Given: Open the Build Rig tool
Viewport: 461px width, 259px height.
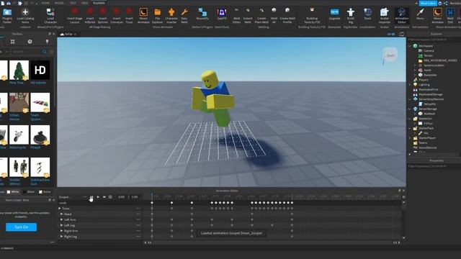Looking at the screenshot, I should point(351,16).
